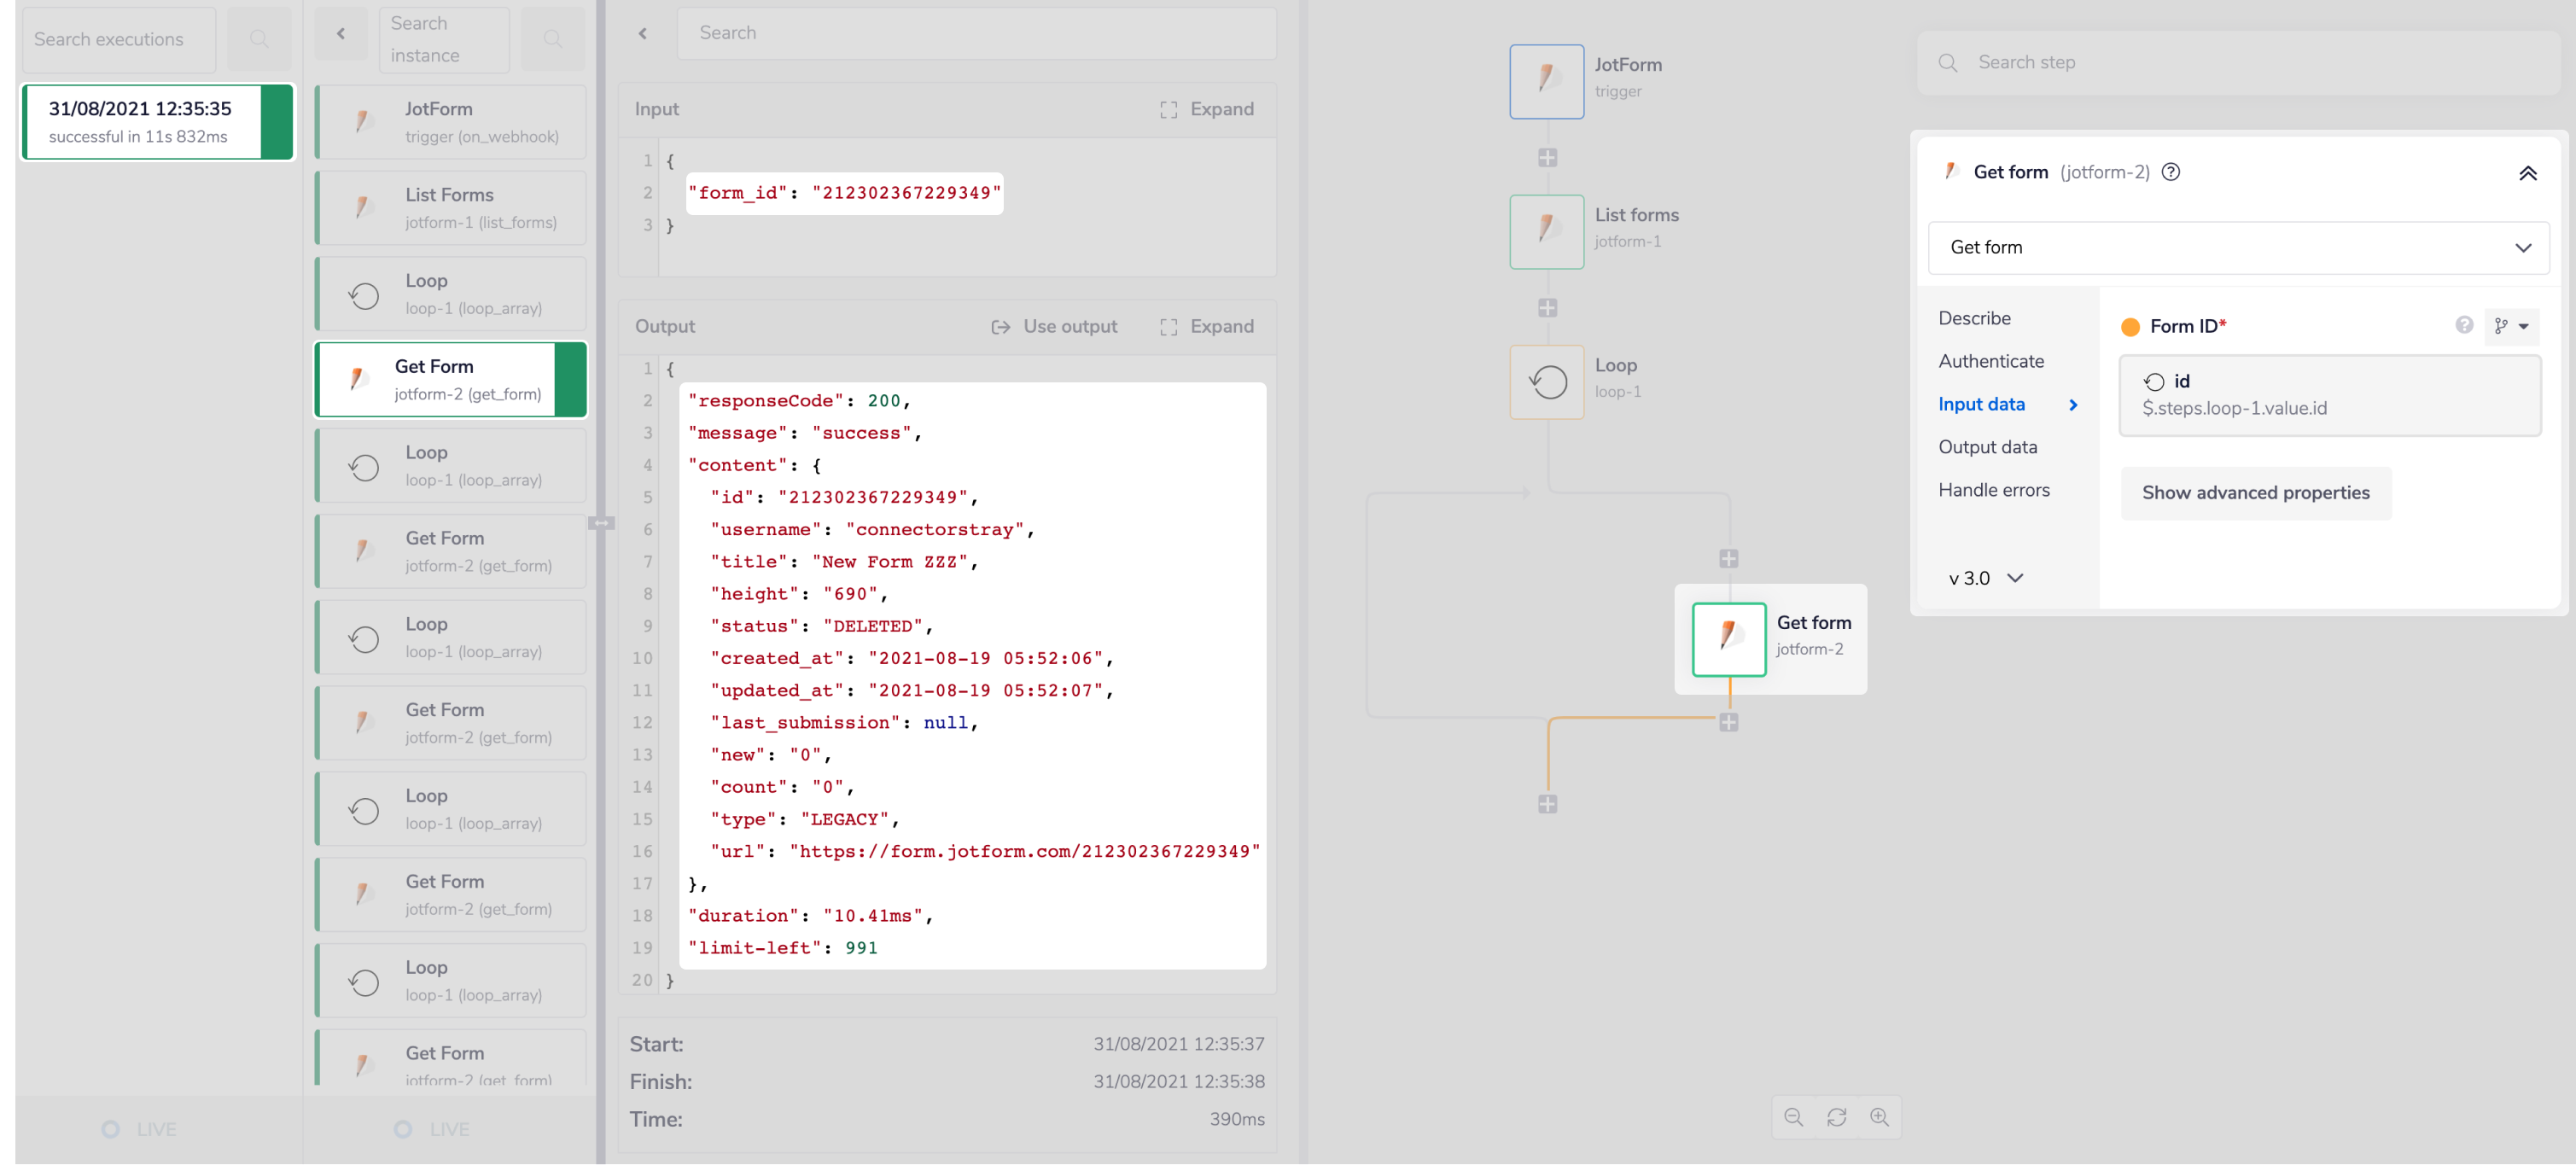Collapse the Get form settings panel

[x=2529, y=172]
